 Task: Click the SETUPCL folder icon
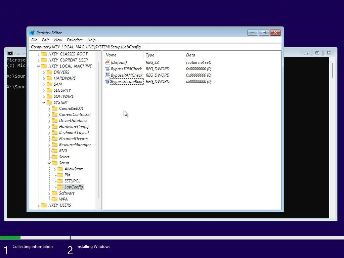[60, 181]
